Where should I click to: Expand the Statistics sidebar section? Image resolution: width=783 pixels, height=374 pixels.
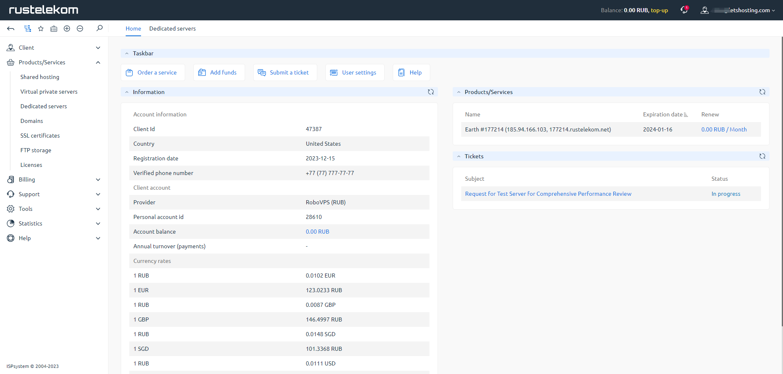tap(98, 223)
